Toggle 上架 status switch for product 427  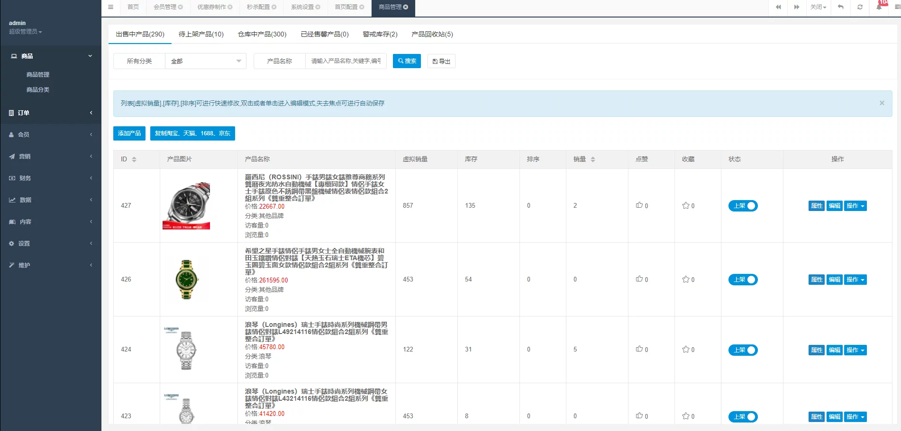pyautogui.click(x=743, y=206)
